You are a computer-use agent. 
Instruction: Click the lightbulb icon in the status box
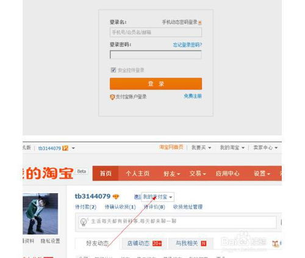coord(84,222)
